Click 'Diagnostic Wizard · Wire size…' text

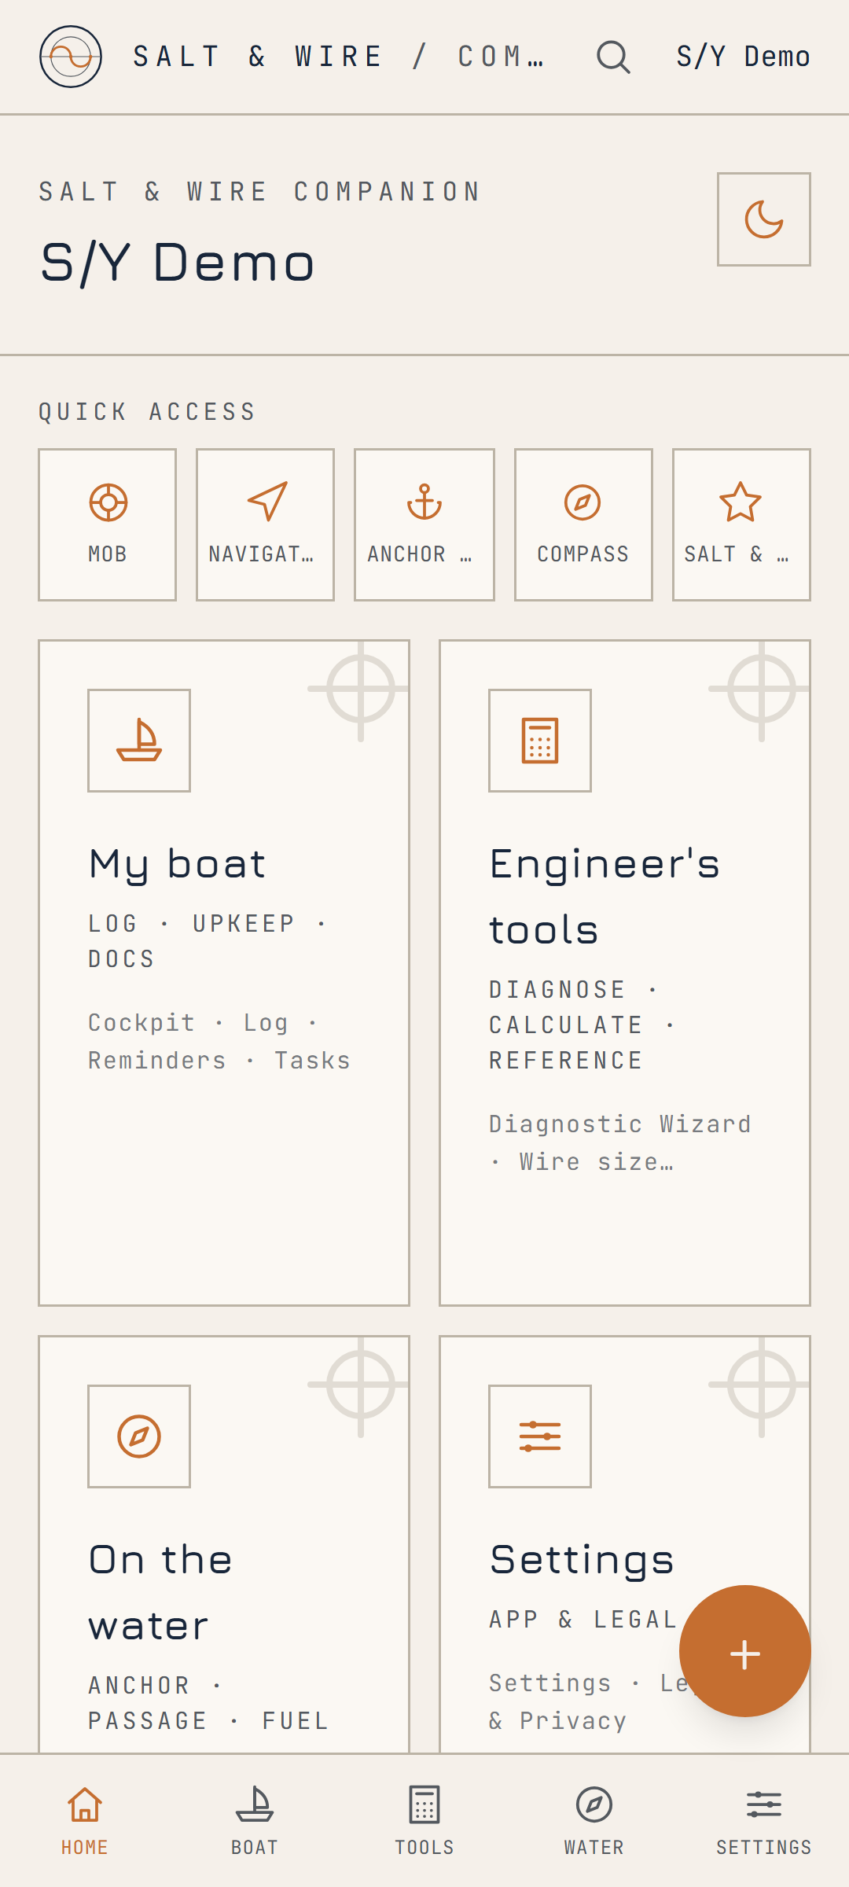620,1143
